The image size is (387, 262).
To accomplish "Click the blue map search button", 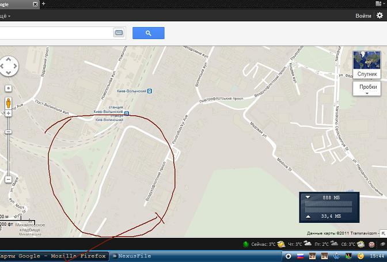I will click(149, 33).
